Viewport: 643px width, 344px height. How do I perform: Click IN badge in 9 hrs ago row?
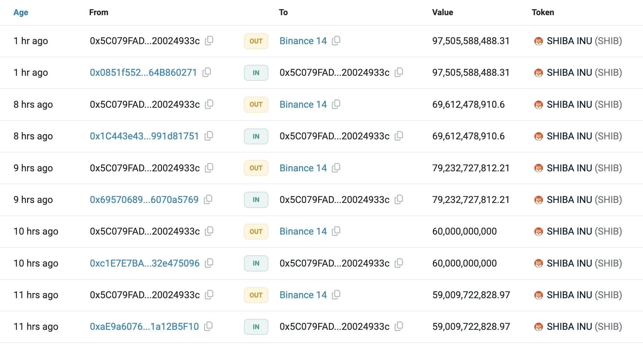(256, 200)
